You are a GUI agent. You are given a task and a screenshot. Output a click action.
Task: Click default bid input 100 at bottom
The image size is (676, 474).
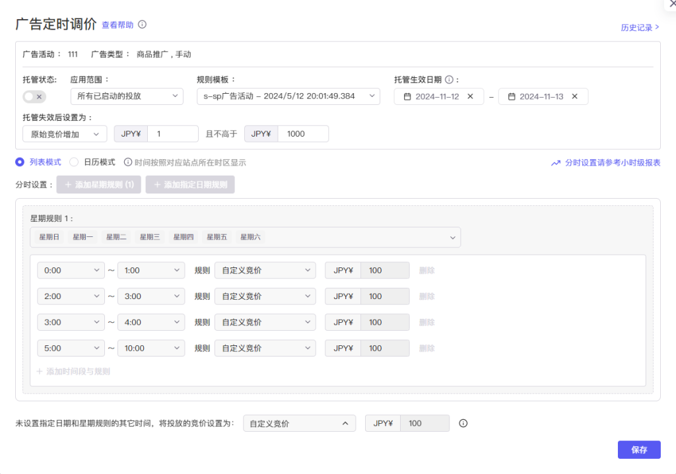coord(424,424)
